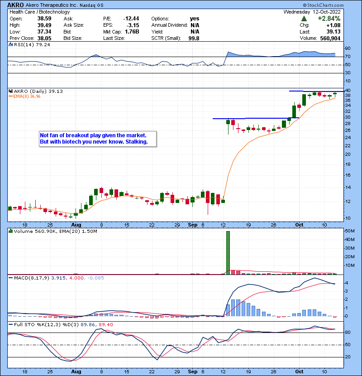362x376 pixels.
Task: Click the EPS value -3.15
Action: point(133,25)
